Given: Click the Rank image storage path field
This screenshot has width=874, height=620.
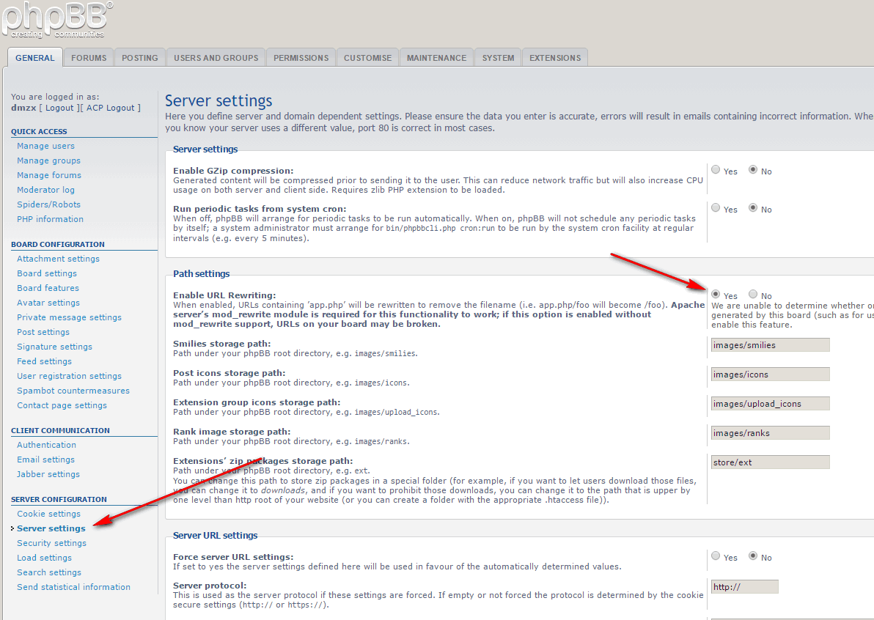Looking at the screenshot, I should pyautogui.click(x=770, y=433).
